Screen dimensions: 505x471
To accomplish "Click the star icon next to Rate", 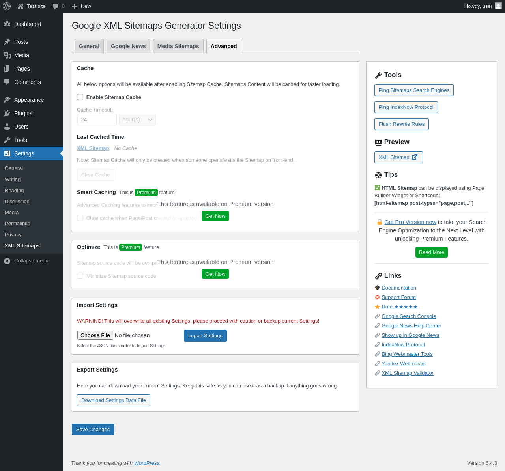I will [x=377, y=307].
